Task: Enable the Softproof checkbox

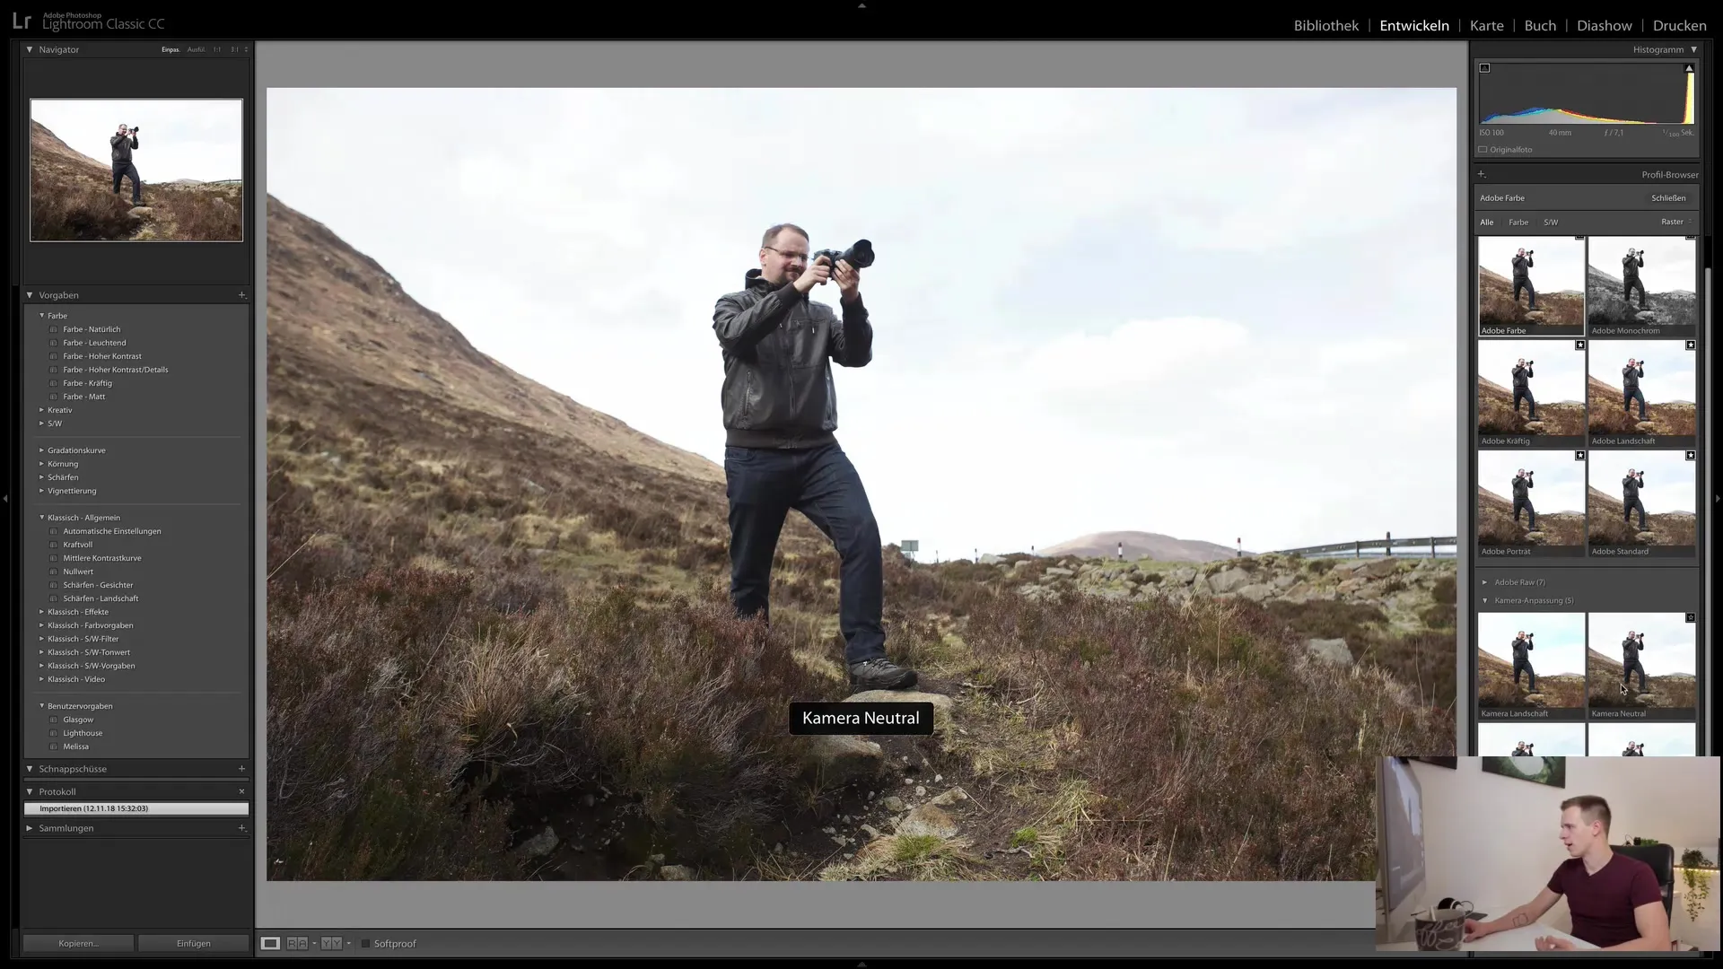Action: 365,943
